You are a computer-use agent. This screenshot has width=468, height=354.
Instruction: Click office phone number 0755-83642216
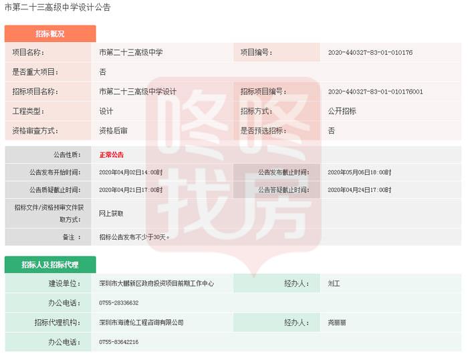[119, 342]
